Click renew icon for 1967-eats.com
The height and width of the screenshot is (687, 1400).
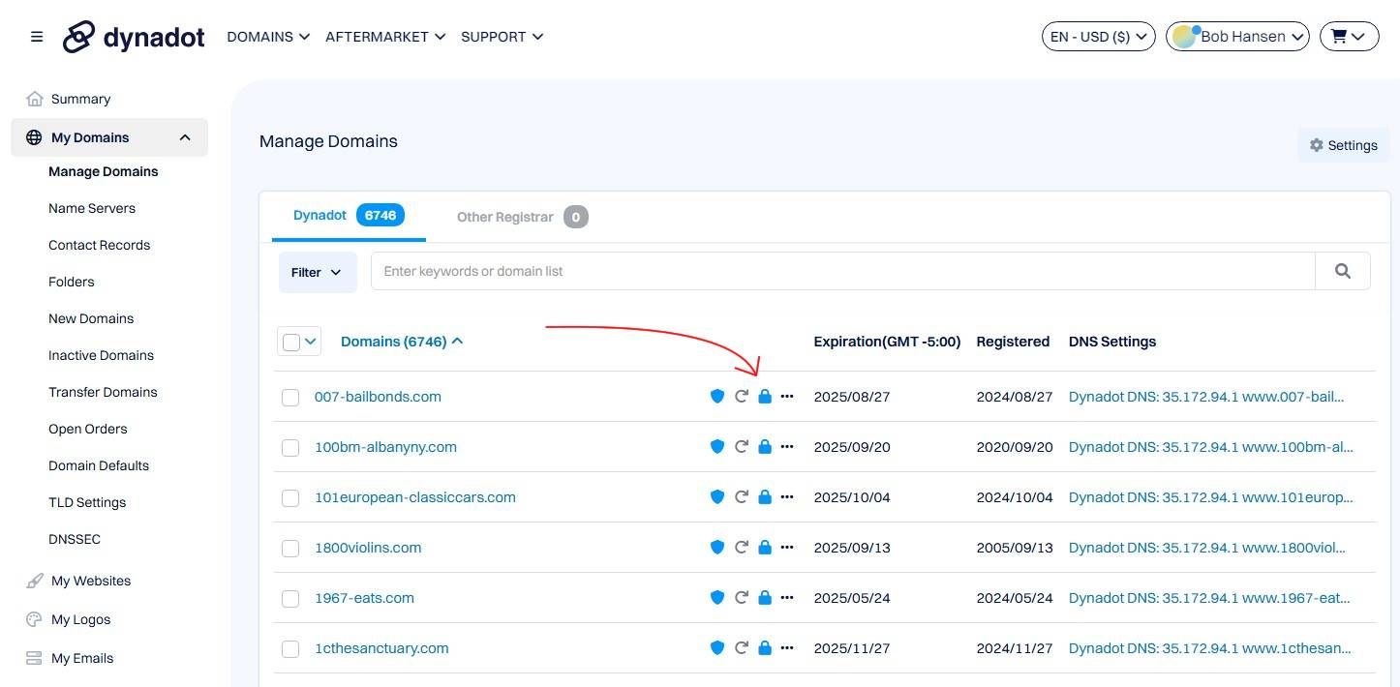pos(742,598)
